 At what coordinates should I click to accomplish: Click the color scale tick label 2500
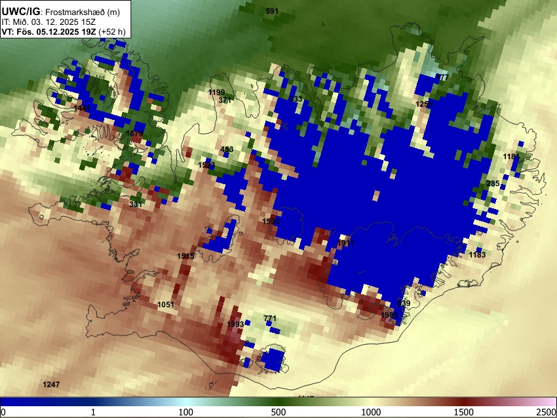[x=547, y=412]
